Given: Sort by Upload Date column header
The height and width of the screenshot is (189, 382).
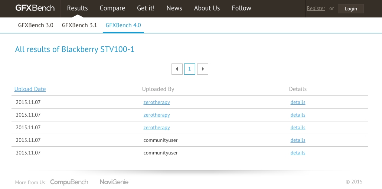Looking at the screenshot, I should (30, 89).
